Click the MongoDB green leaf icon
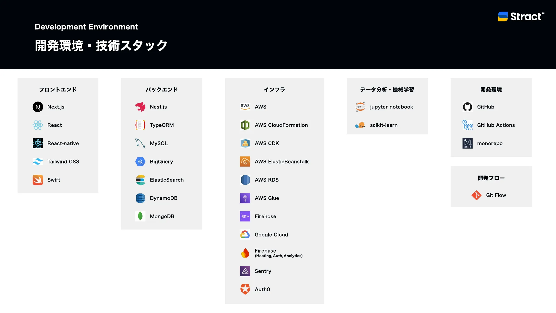 pyautogui.click(x=140, y=216)
